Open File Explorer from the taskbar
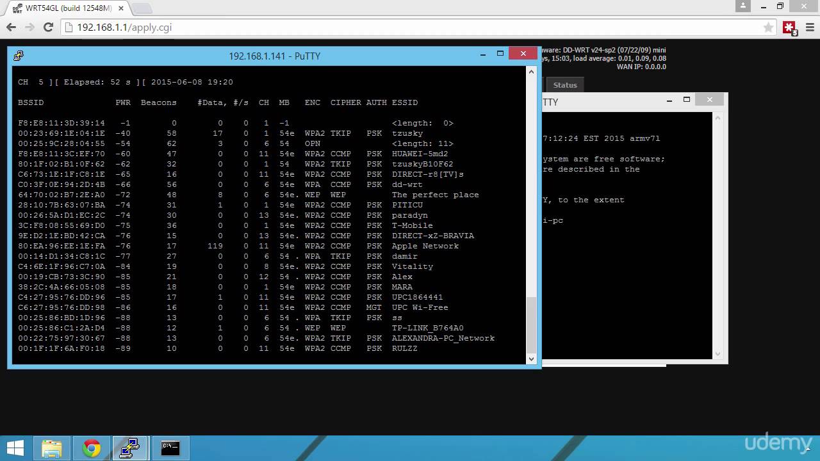820x461 pixels. pos(52,448)
